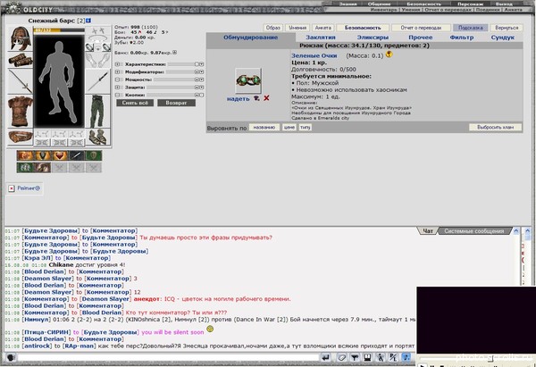The image size is (536, 367).
Task: Sort backpack by названию
Action: pos(264,127)
